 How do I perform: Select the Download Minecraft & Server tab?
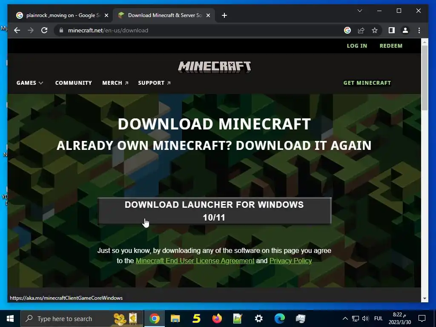[x=164, y=15]
